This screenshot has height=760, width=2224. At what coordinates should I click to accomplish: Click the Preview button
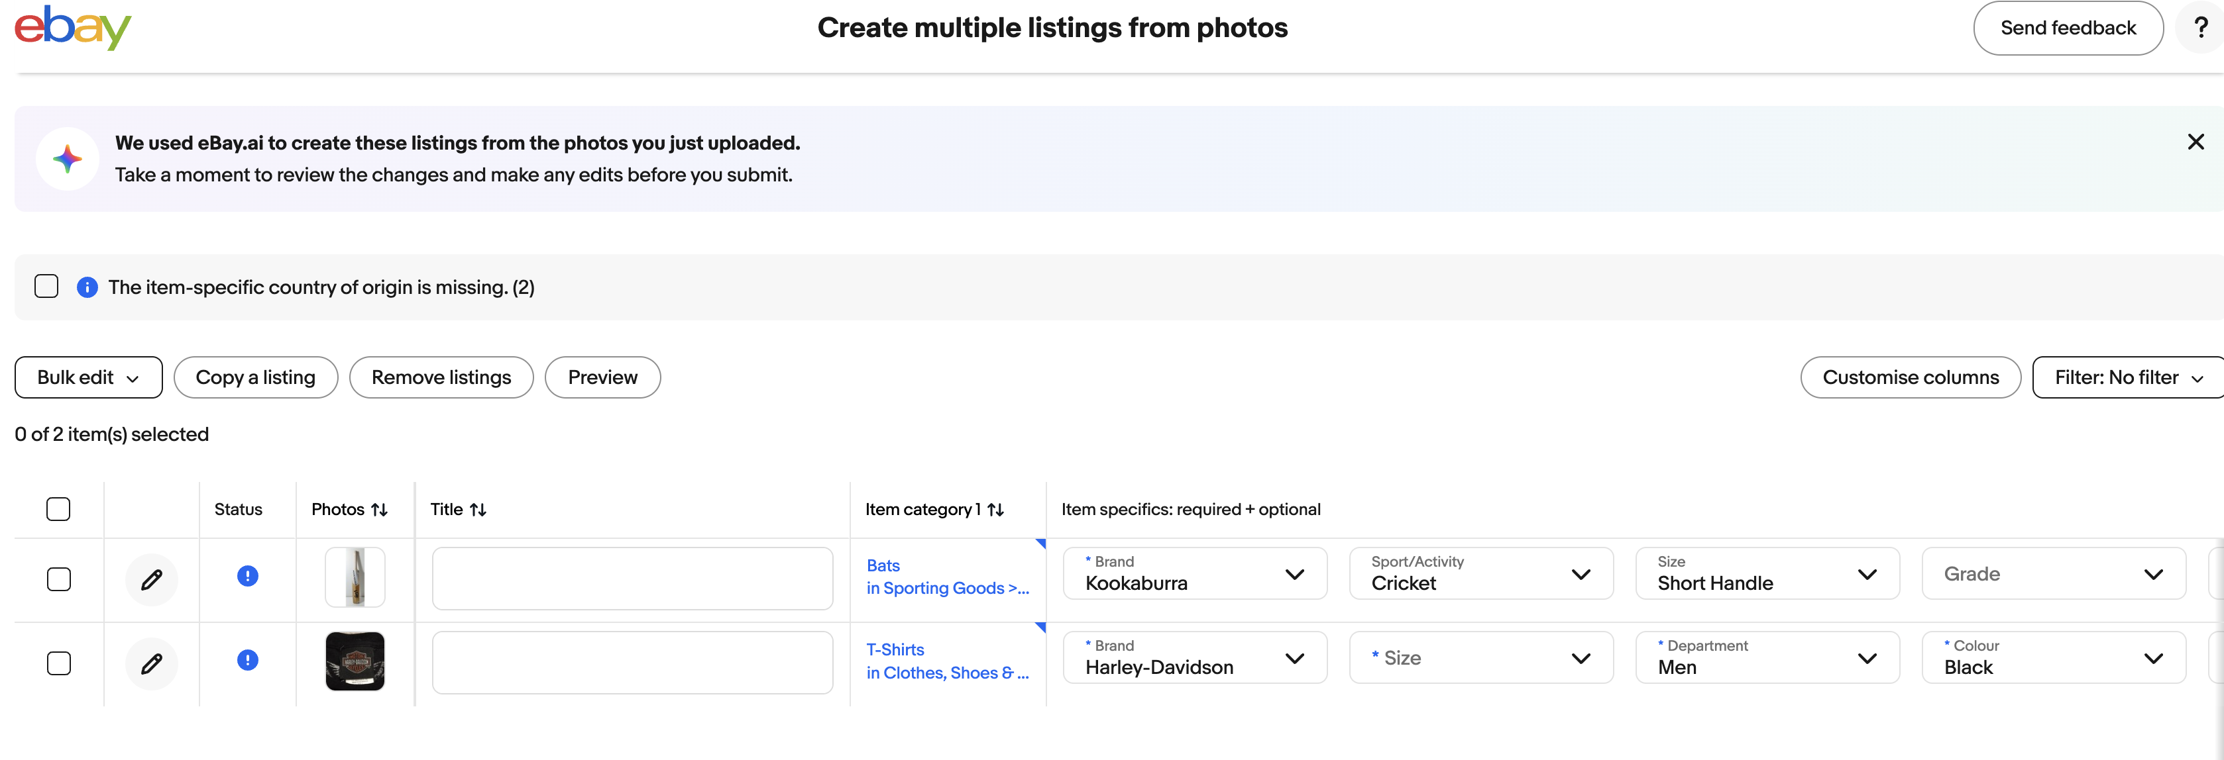pos(602,377)
